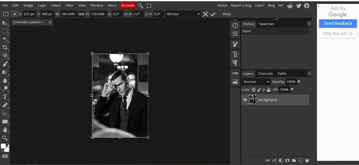Open the Filter menu

pyautogui.click(x=69, y=5)
